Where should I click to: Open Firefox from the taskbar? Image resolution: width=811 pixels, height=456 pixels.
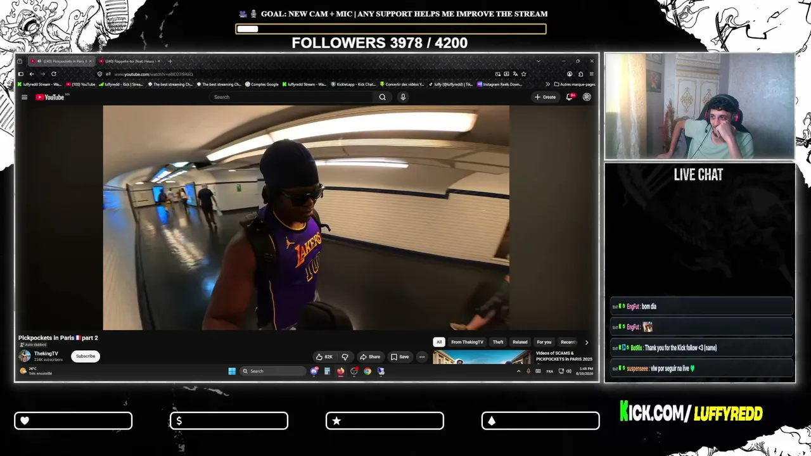340,371
